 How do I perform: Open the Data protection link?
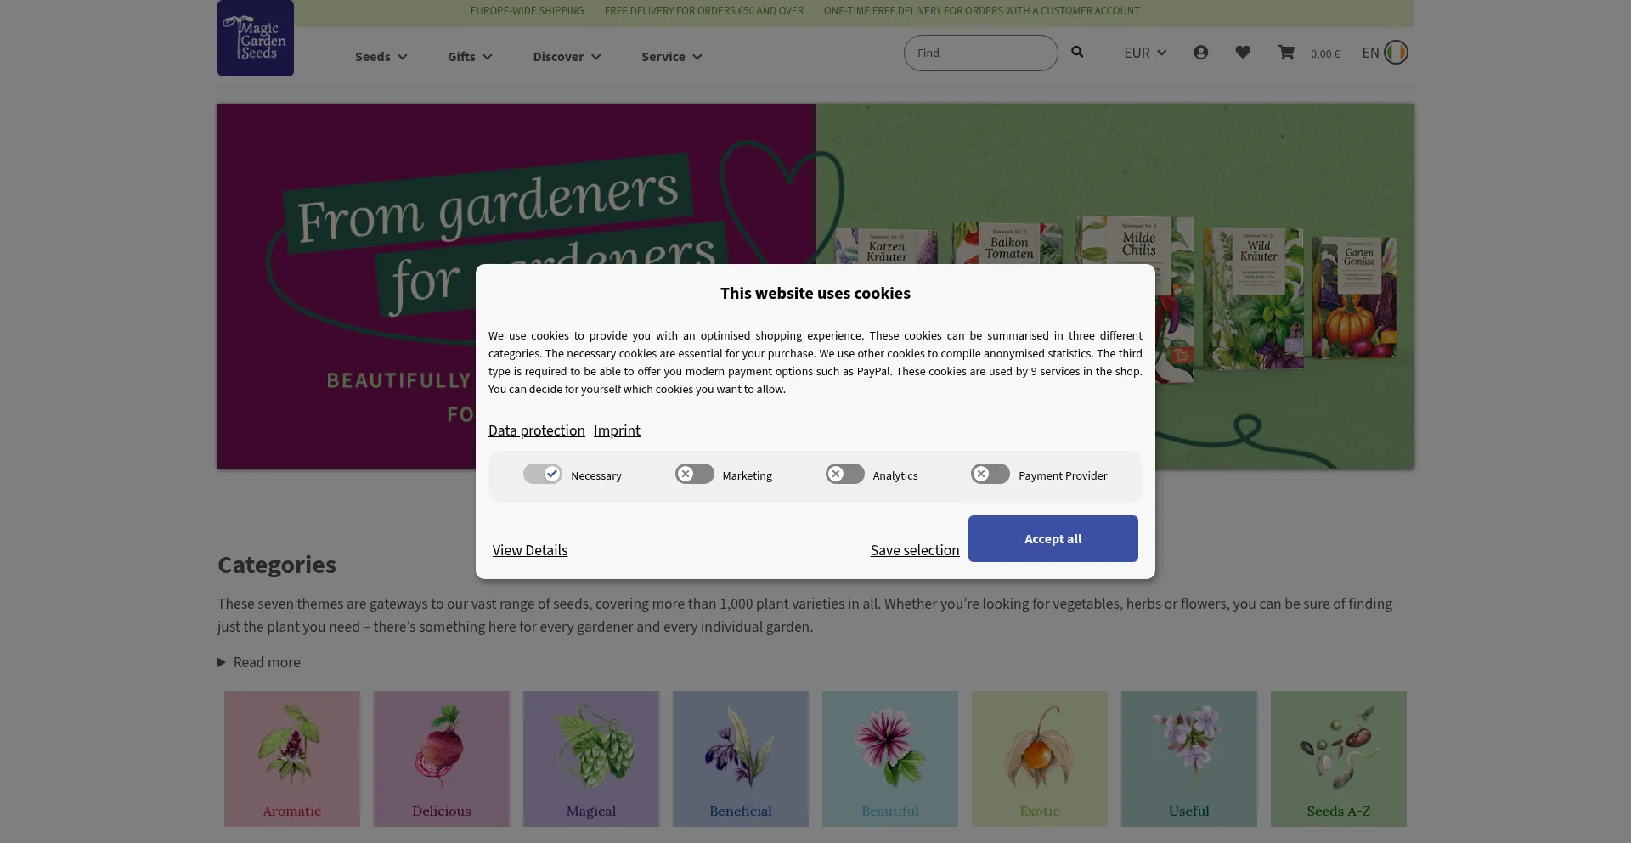536,430
